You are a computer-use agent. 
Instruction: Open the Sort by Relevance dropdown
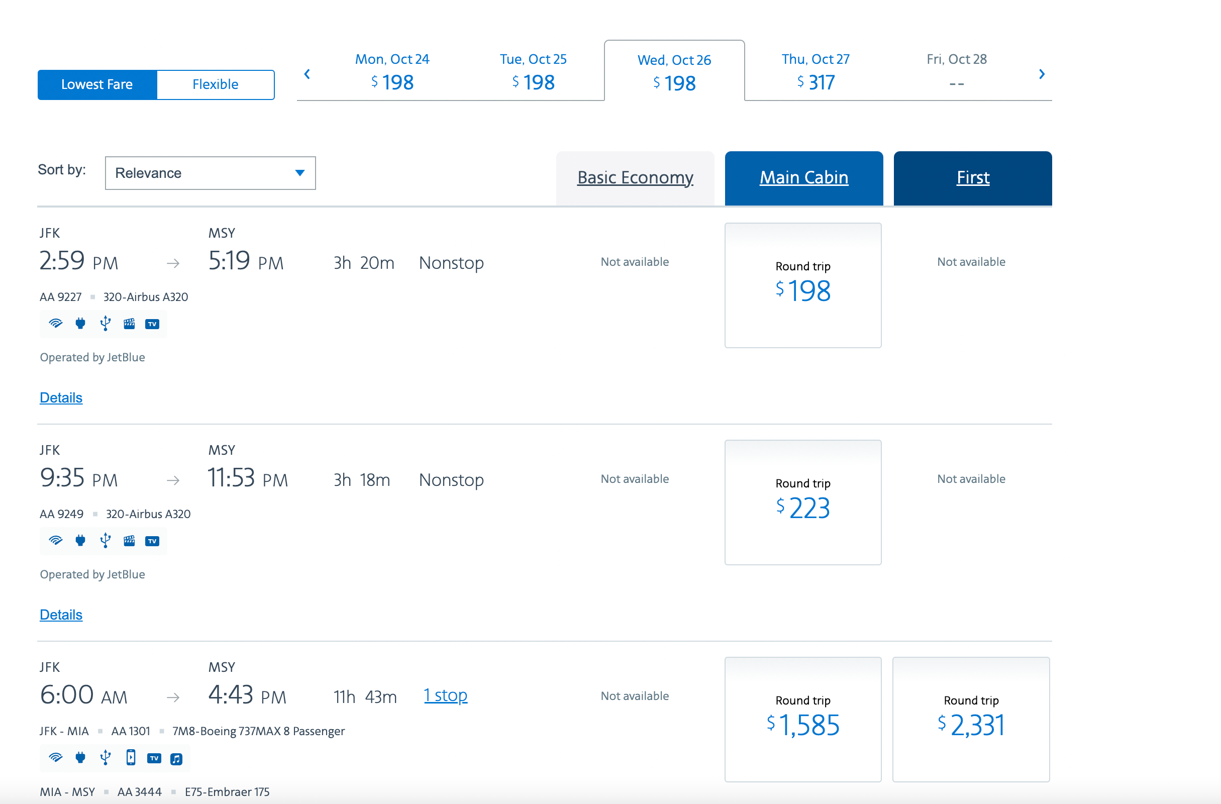[210, 173]
